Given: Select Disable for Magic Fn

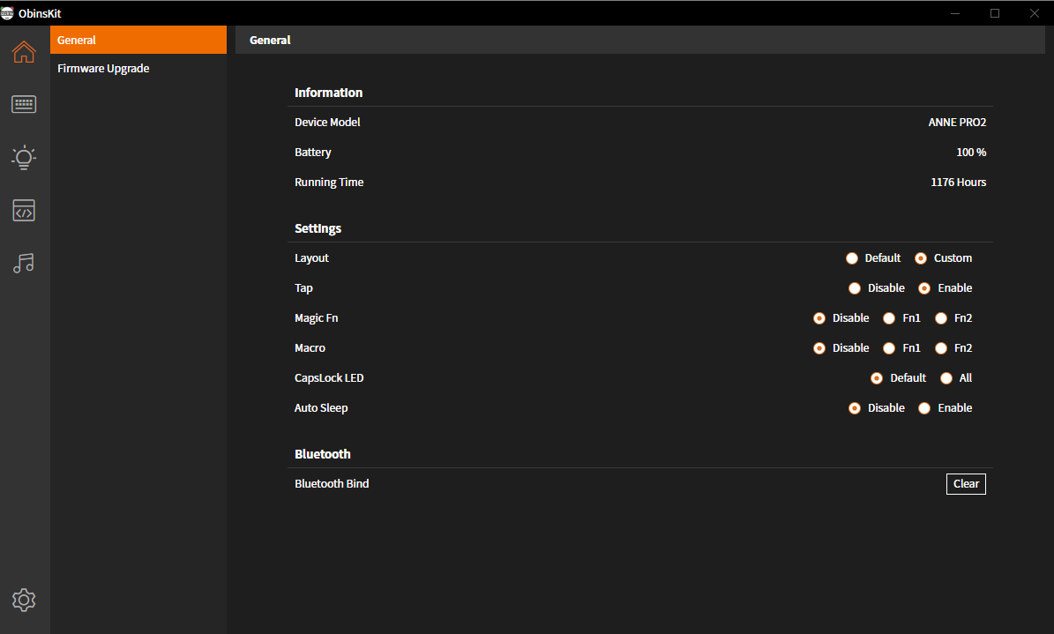Looking at the screenshot, I should click(819, 318).
